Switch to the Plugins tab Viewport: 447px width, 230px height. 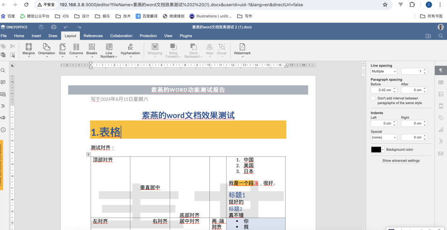186,36
